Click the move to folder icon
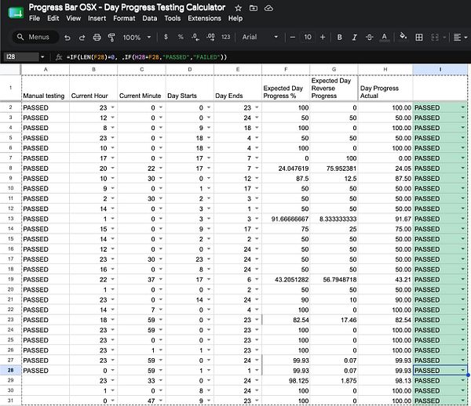Viewport: 471px width, 406px height. pyautogui.click(x=254, y=8)
